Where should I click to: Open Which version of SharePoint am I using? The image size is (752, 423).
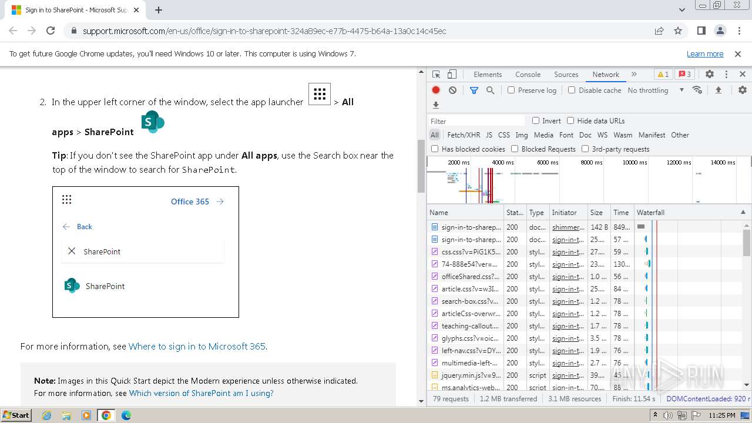coord(201,393)
